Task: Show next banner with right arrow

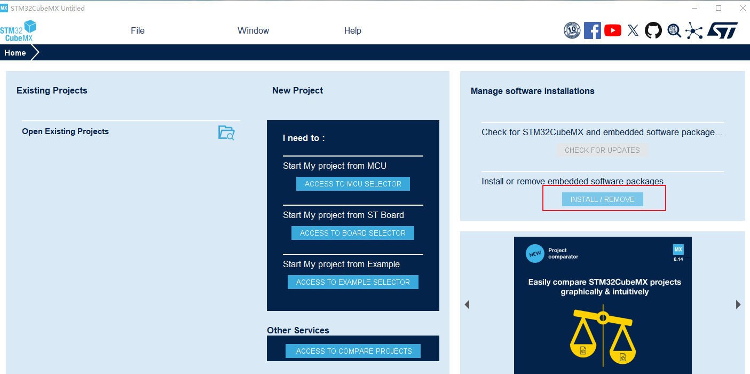Action: click(738, 305)
